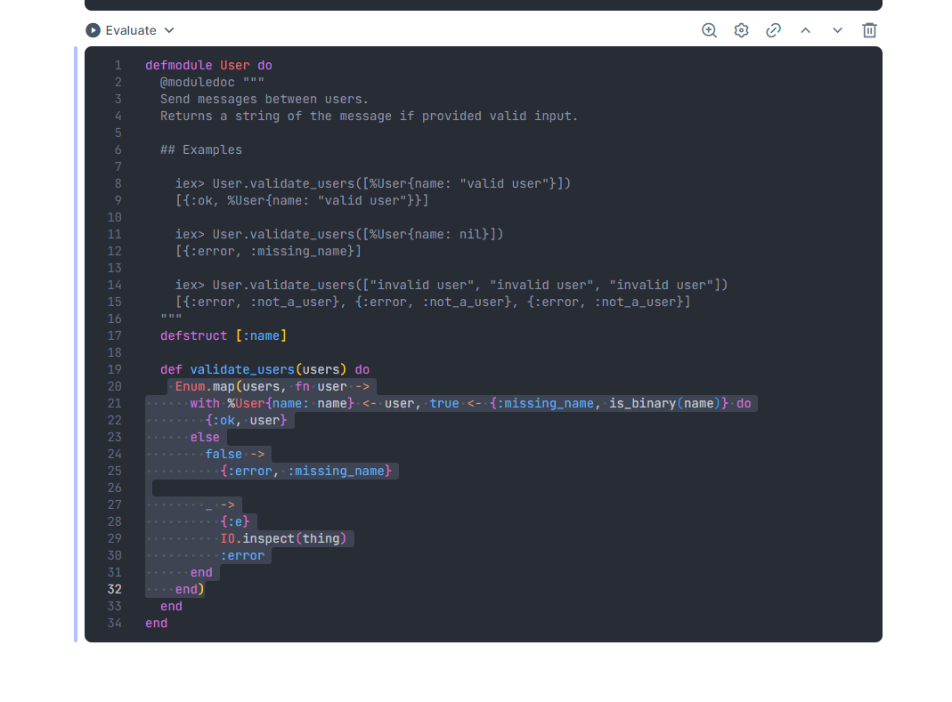Click the IO.inspect(thing) call on line 29

click(285, 538)
